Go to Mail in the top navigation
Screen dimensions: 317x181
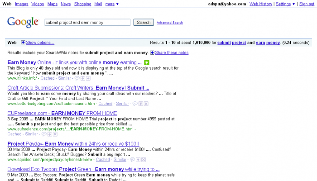coord(98,4)
